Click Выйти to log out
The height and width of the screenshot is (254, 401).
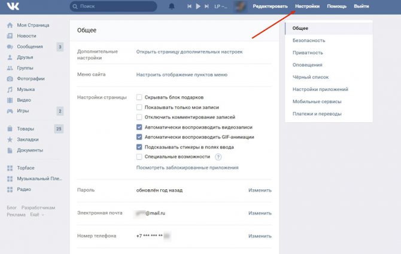pyautogui.click(x=361, y=6)
